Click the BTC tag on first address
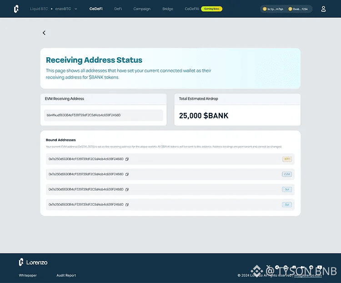The width and height of the screenshot is (341, 283). point(287,159)
